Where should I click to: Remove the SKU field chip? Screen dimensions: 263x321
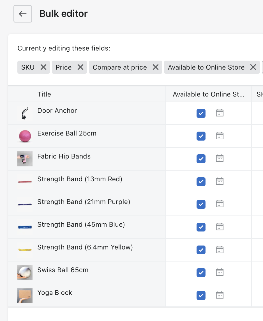(x=43, y=67)
